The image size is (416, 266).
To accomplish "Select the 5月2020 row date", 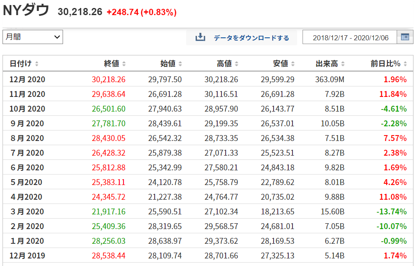I will [x=26, y=182].
